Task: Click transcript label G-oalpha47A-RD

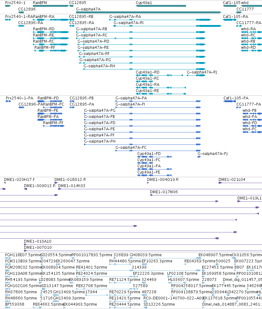Action: pos(93,41)
